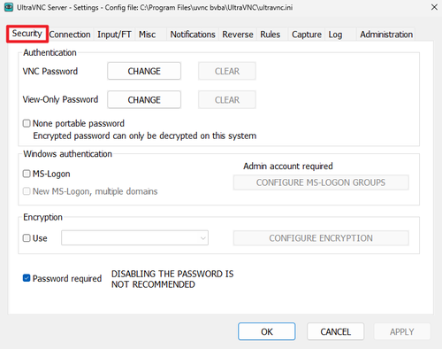Switch to the Connection tab

click(x=70, y=35)
